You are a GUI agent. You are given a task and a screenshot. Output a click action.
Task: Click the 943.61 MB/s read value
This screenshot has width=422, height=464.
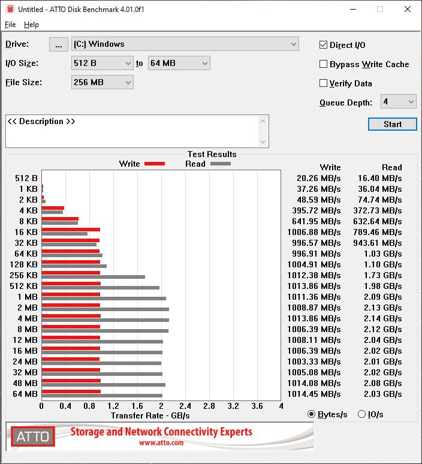pos(377,243)
